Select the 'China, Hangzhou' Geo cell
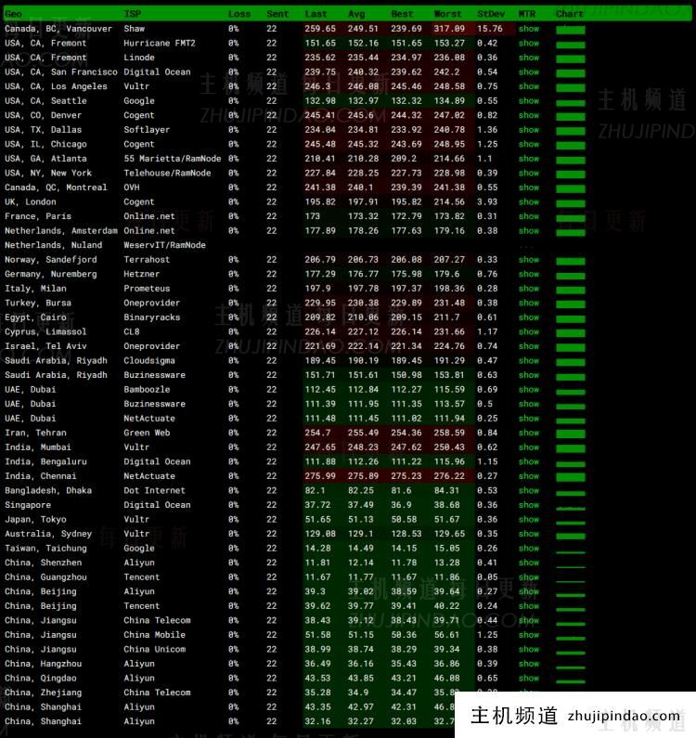The width and height of the screenshot is (696, 738). point(43,664)
